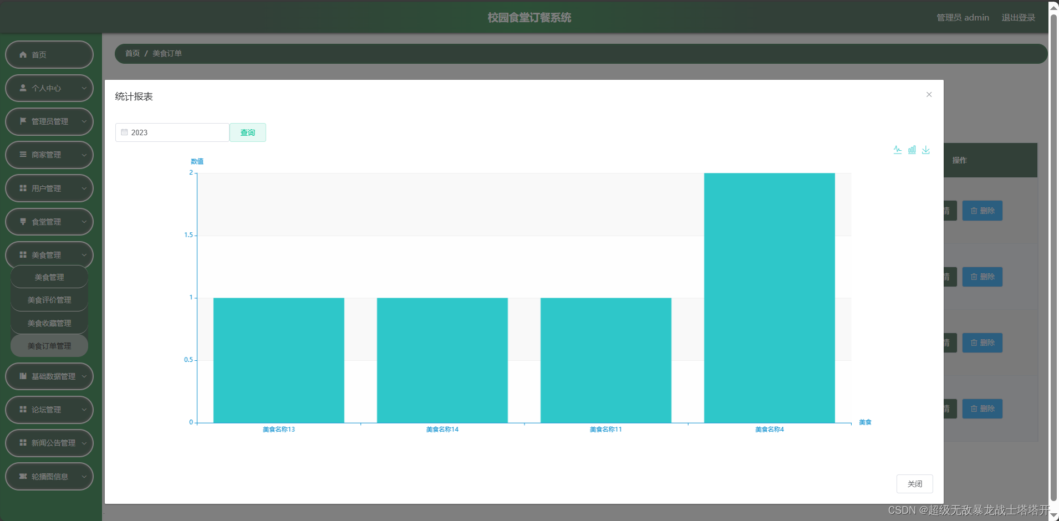
Task: Expand 用户管理 chevron
Action: tap(84, 188)
